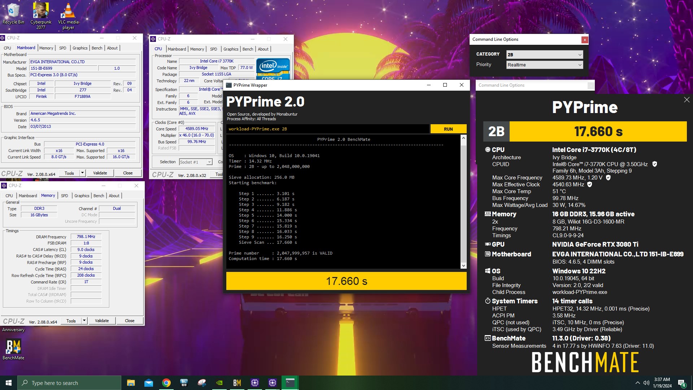Click the '151-IB-E699' model field
The image size is (693, 390).
click(x=64, y=68)
